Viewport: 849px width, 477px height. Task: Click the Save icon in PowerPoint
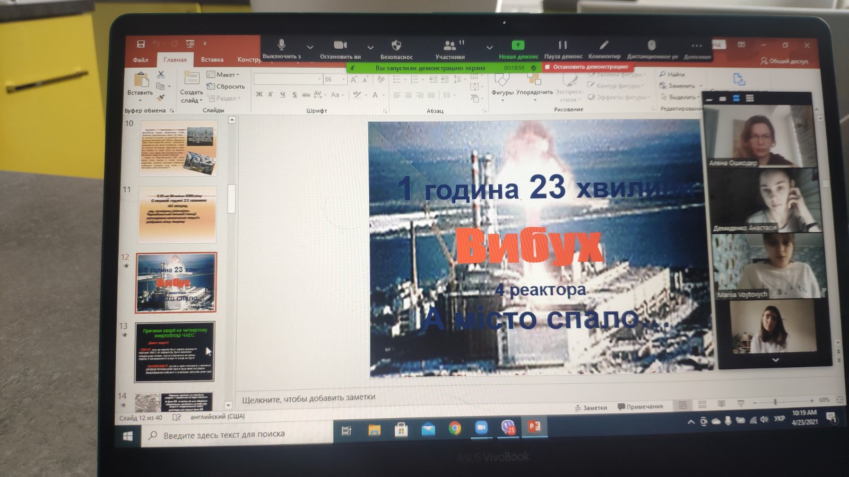(141, 44)
